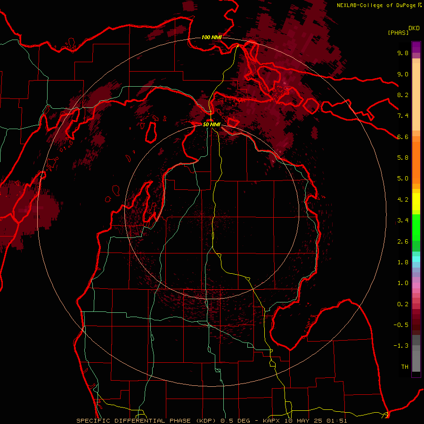Pick the cyan segment of the color bar
The height and width of the screenshot is (424, 424).
tap(416, 259)
